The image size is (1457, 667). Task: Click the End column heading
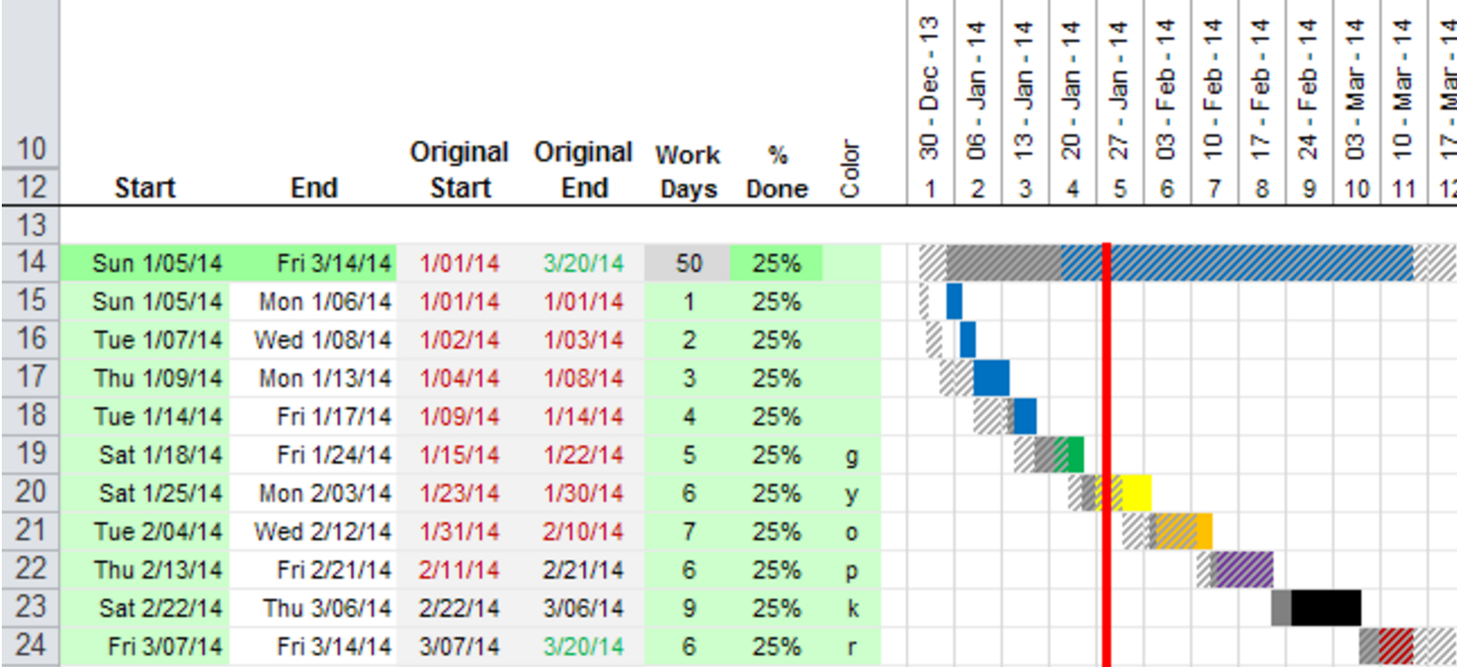314,187
